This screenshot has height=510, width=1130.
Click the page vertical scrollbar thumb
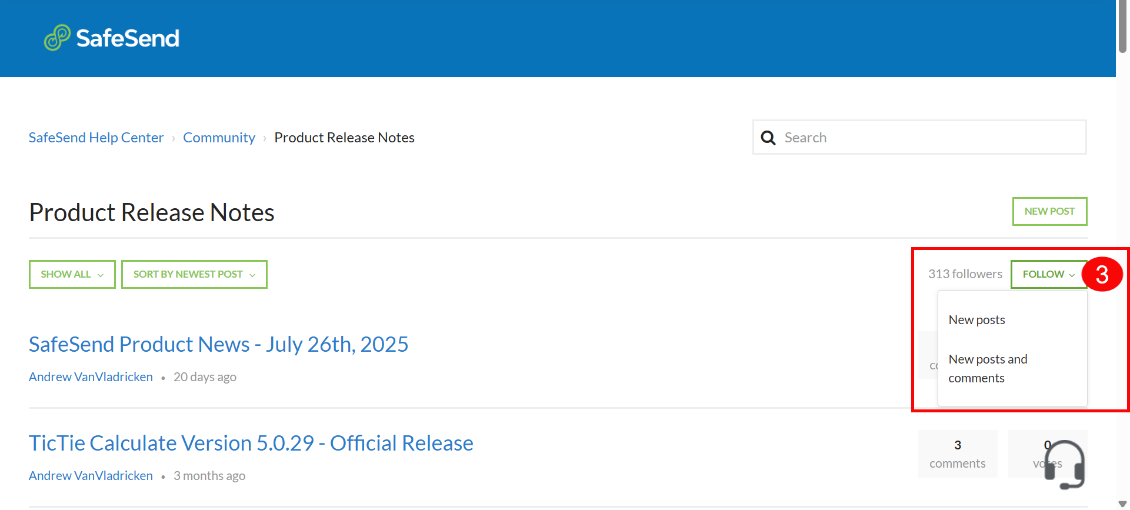(x=1122, y=26)
